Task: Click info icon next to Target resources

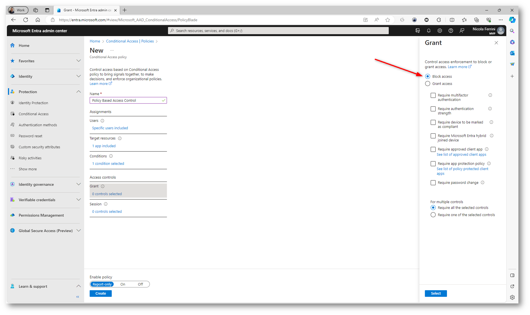Action: click(120, 138)
